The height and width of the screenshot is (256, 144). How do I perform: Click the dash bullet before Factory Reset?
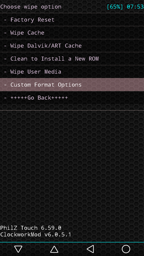click(x=5, y=20)
